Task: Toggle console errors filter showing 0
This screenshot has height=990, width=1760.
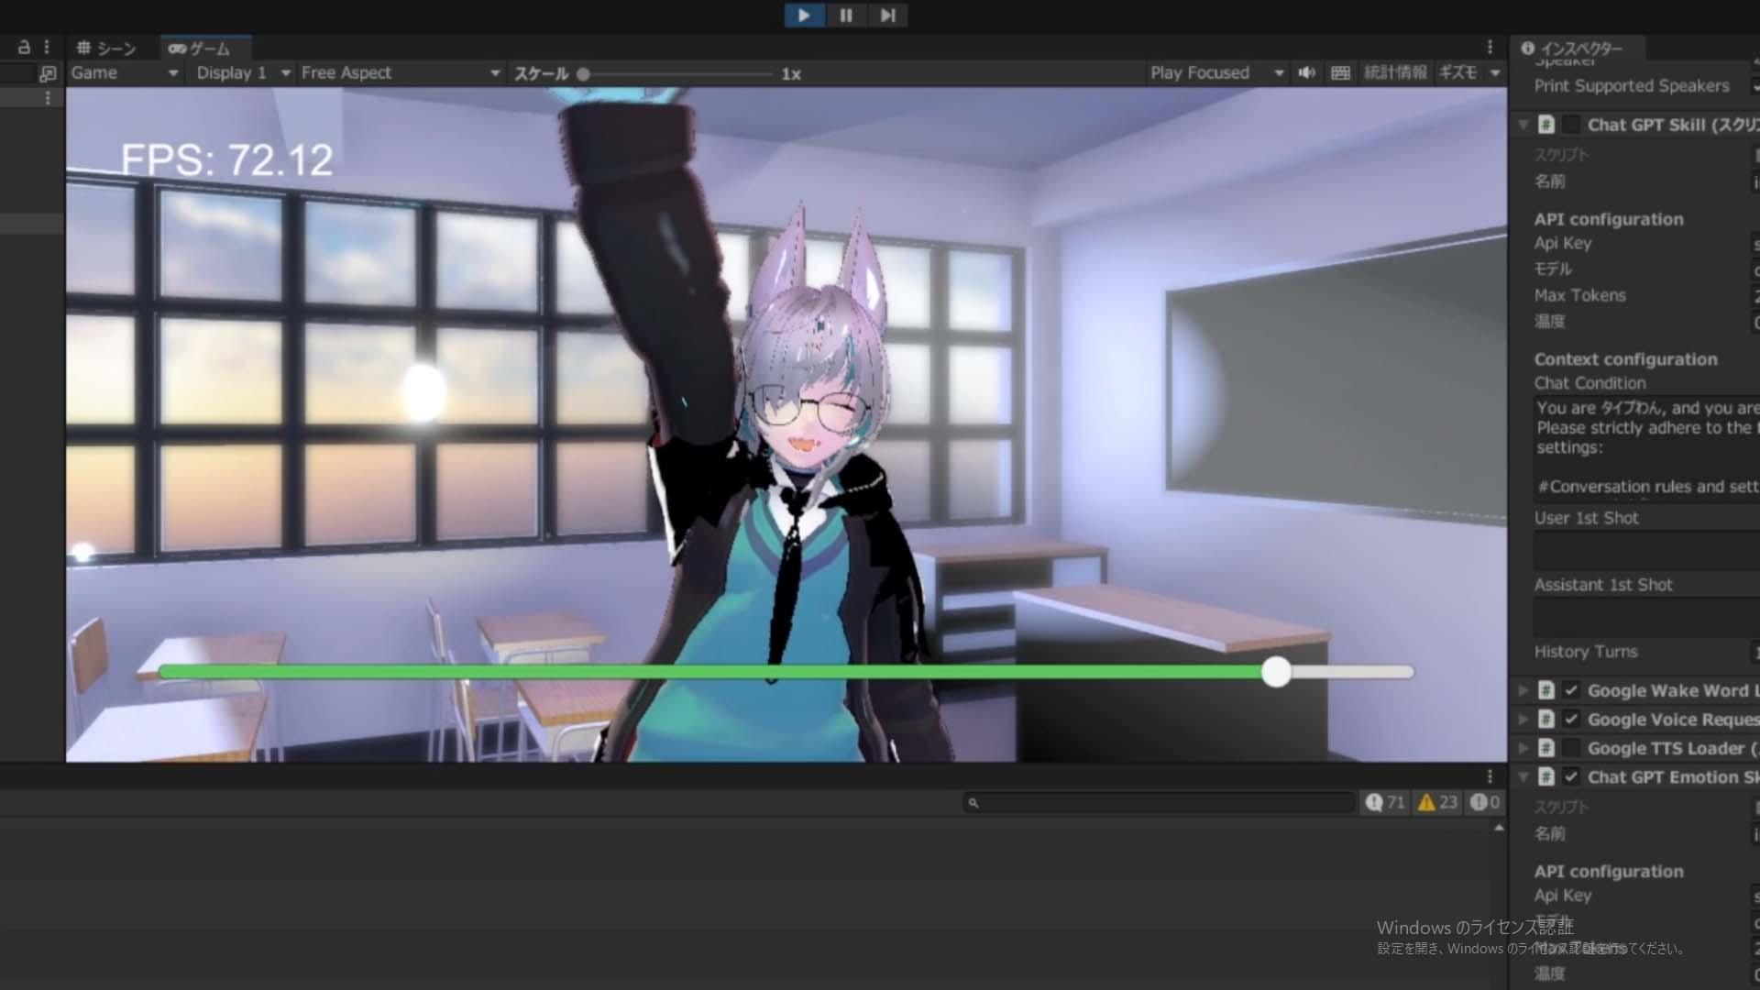Action: tap(1486, 802)
